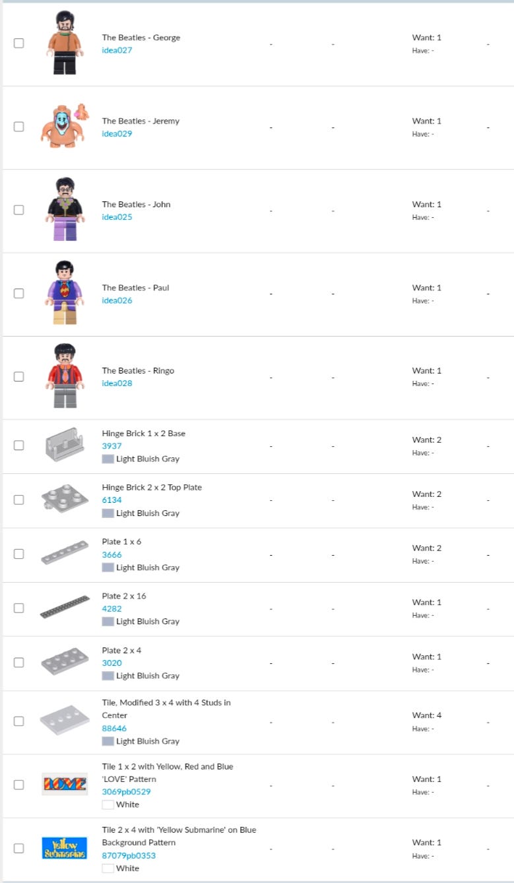View the Hinge Brick 1 x 2 Base image
Screen dimensions: 514x883
coord(65,443)
